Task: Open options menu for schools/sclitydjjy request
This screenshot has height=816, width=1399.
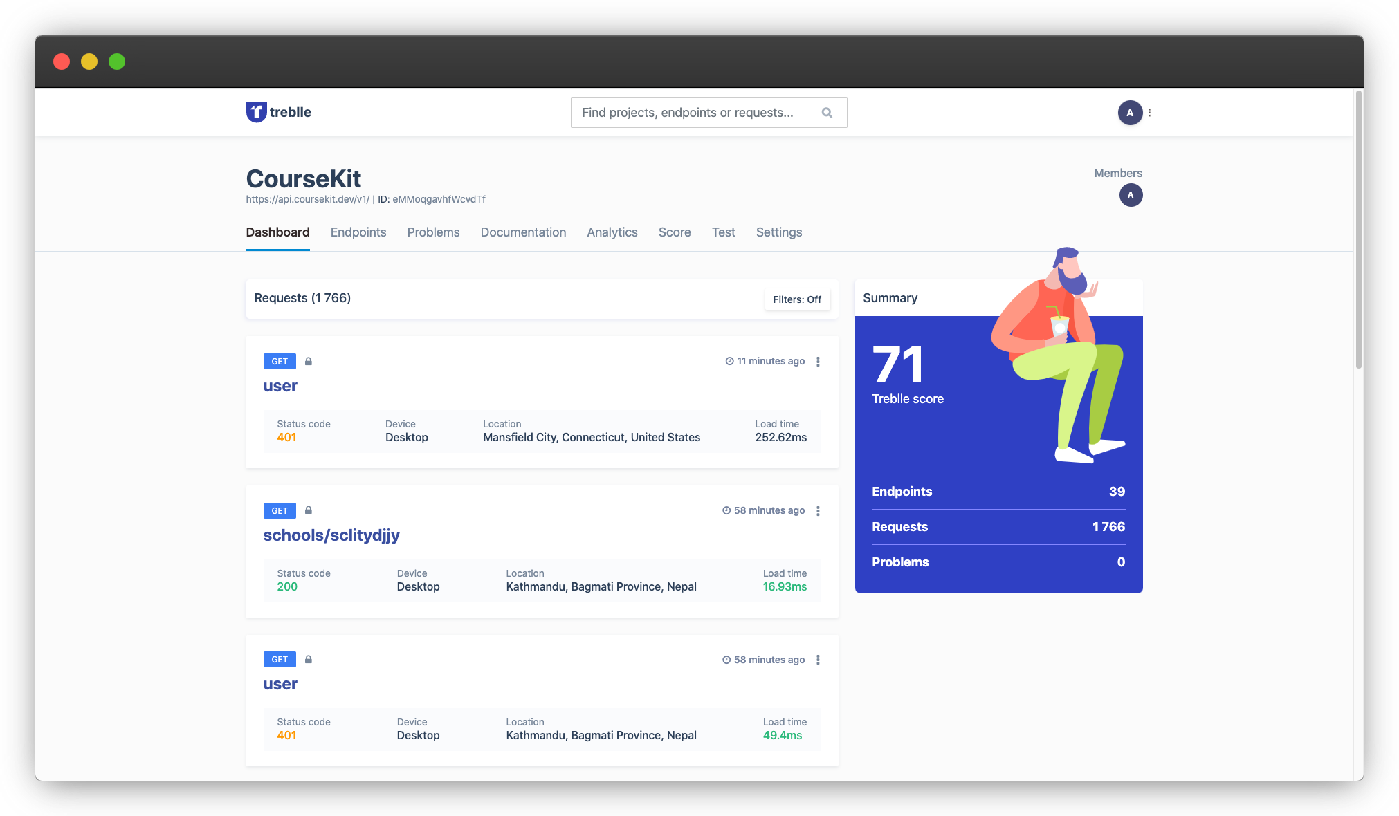Action: tap(818, 511)
